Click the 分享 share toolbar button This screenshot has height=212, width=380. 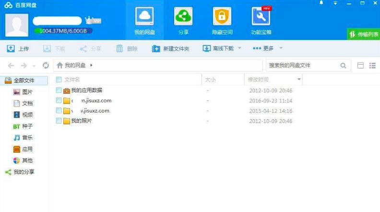coord(90,49)
